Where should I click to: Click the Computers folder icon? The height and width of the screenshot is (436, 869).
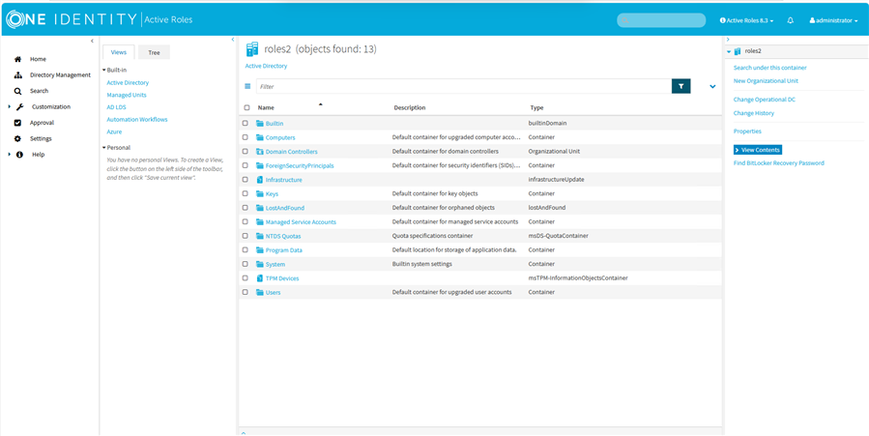coord(260,137)
